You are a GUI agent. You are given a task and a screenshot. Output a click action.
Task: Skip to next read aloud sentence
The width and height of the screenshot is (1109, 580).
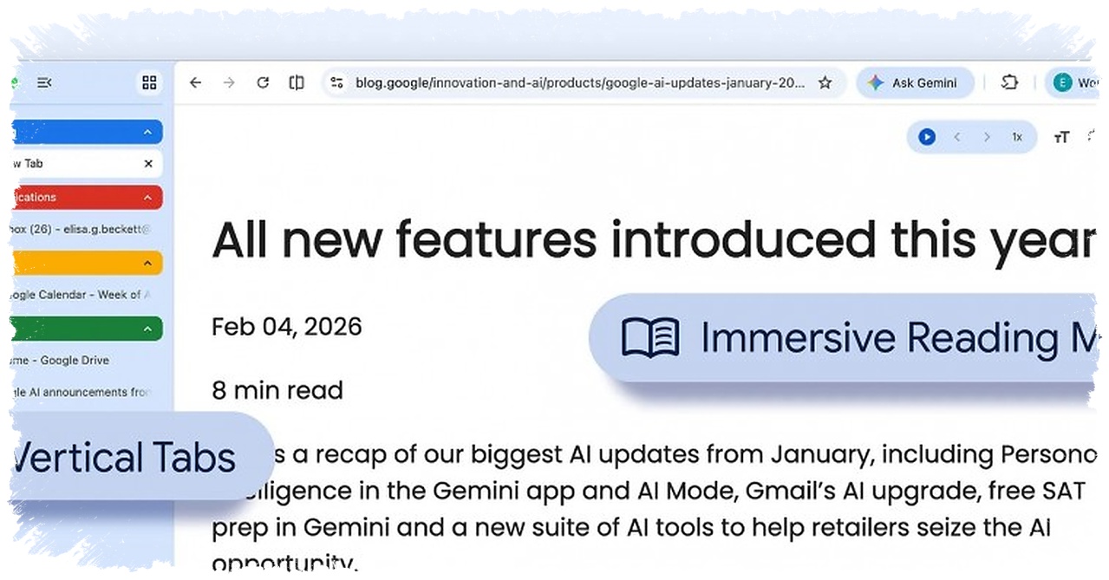coord(987,137)
